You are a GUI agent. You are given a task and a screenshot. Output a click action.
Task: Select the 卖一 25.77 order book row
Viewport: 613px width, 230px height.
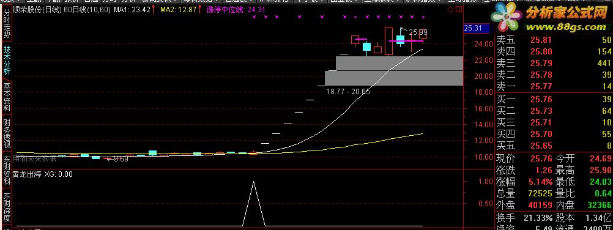554,87
